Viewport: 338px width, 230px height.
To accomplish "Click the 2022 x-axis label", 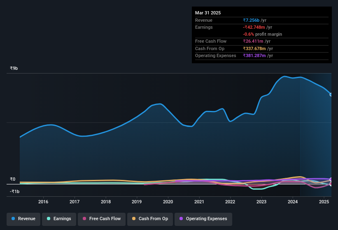I will 230,202.
